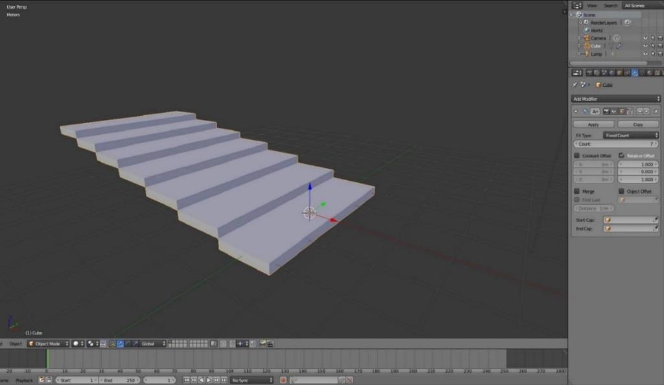664x385 pixels.
Task: Click the World globe icon in outliner
Action: point(586,30)
